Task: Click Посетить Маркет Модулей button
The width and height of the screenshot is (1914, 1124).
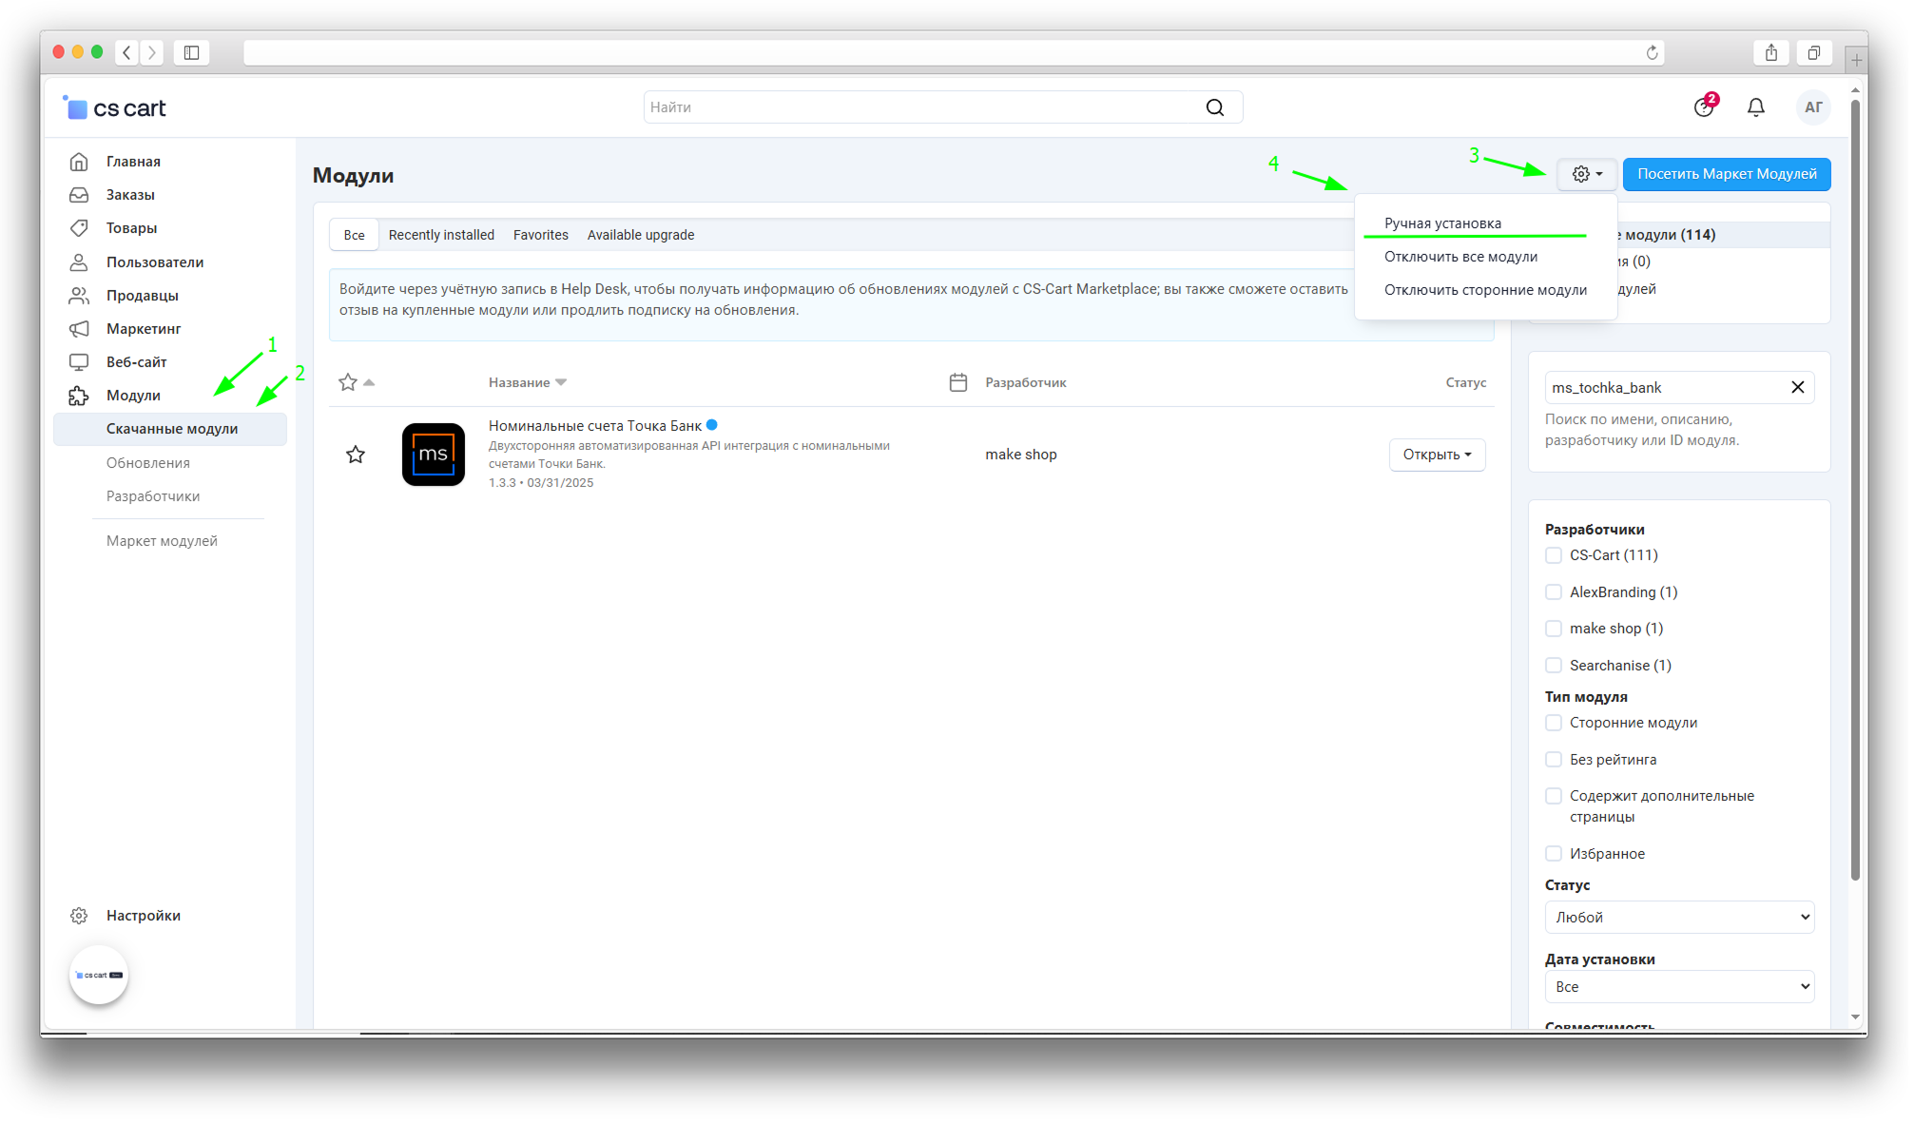Action: (1726, 174)
